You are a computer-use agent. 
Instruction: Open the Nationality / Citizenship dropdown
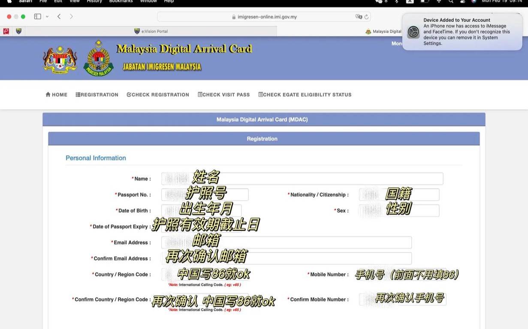(x=399, y=195)
